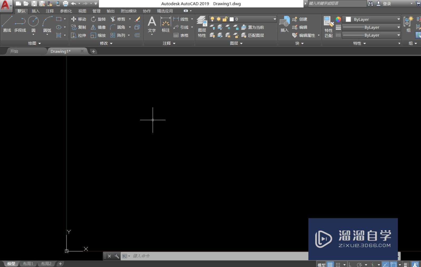Screen dimensions: 421x267
Task: Click the 创建 create block button
Action: tap(300, 19)
